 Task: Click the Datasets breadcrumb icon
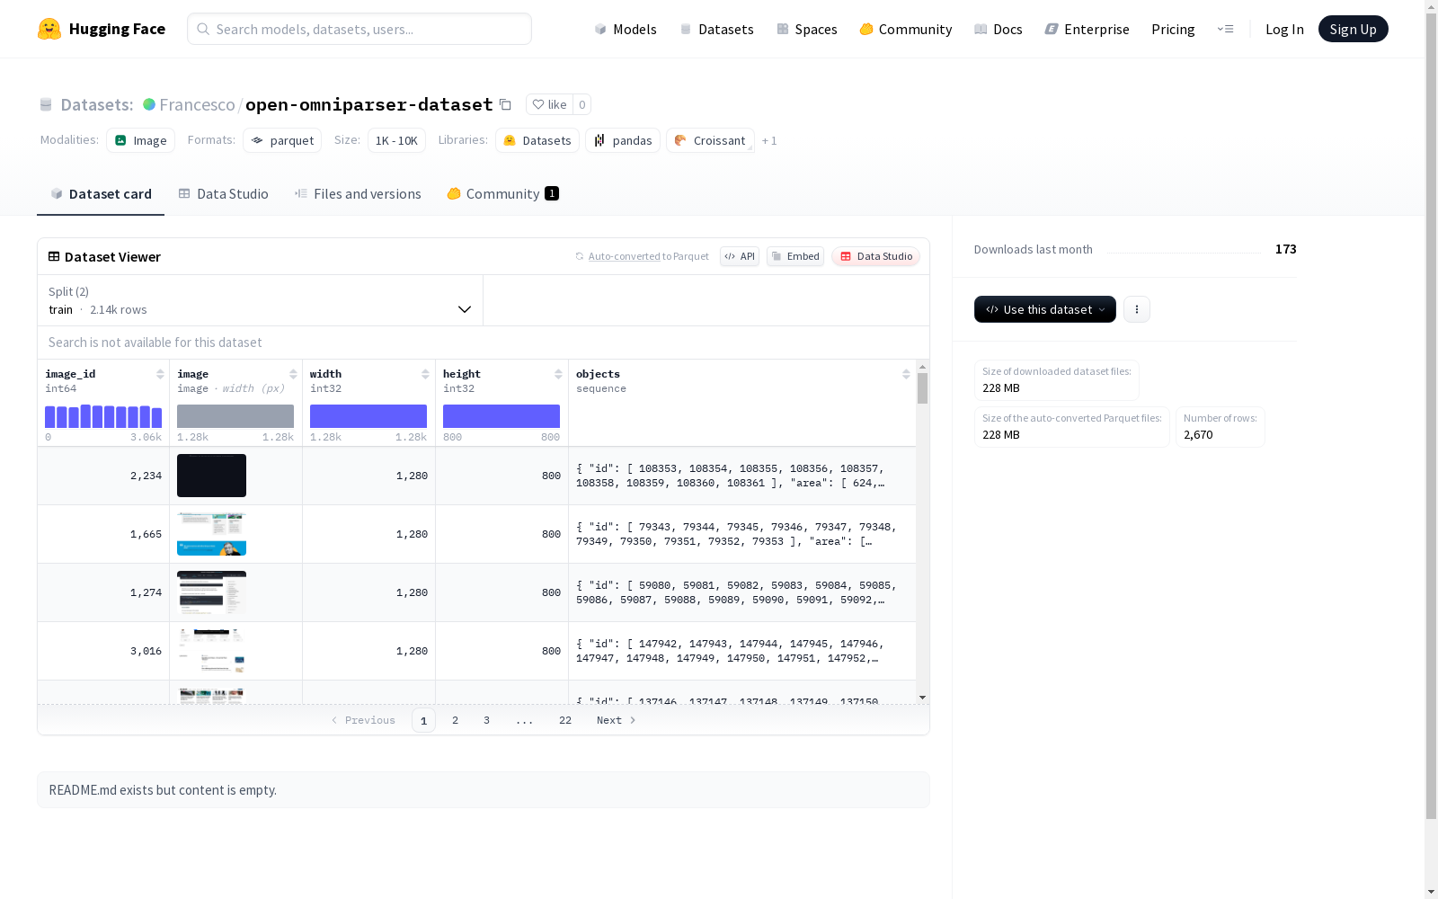(x=46, y=105)
